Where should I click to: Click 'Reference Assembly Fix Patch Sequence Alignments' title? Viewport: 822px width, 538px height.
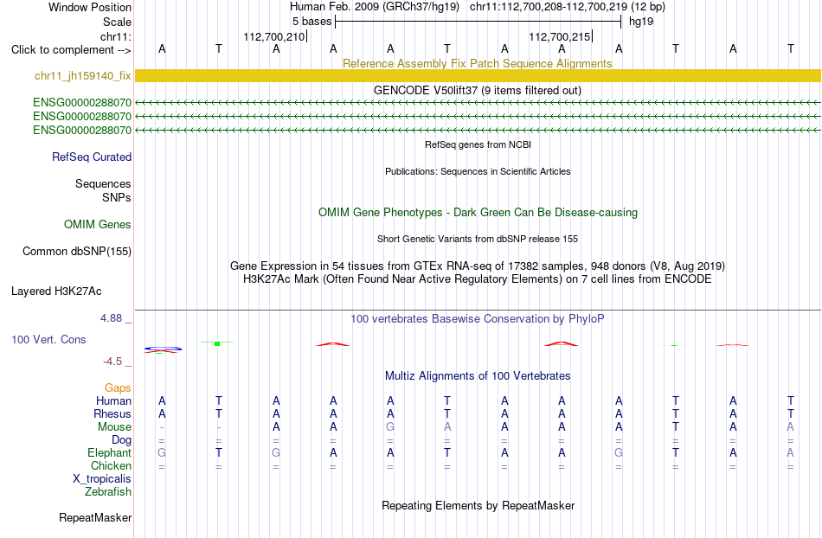477,63
